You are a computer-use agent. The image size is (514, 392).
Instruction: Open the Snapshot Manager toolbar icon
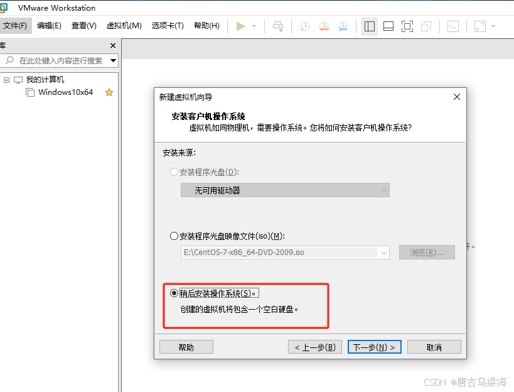343,26
